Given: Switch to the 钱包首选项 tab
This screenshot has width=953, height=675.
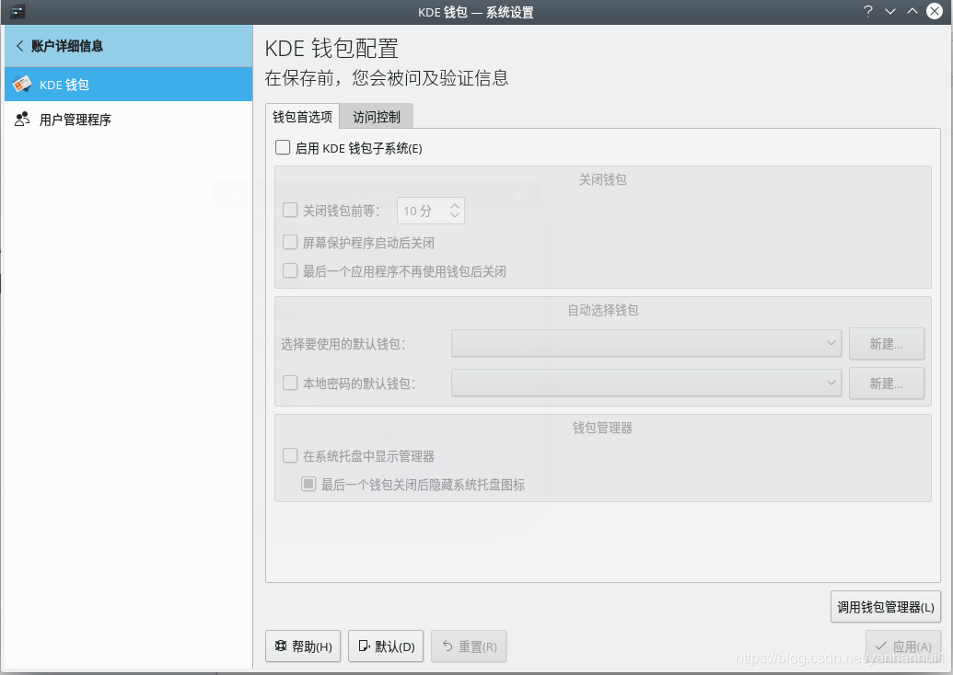Looking at the screenshot, I should pyautogui.click(x=302, y=117).
